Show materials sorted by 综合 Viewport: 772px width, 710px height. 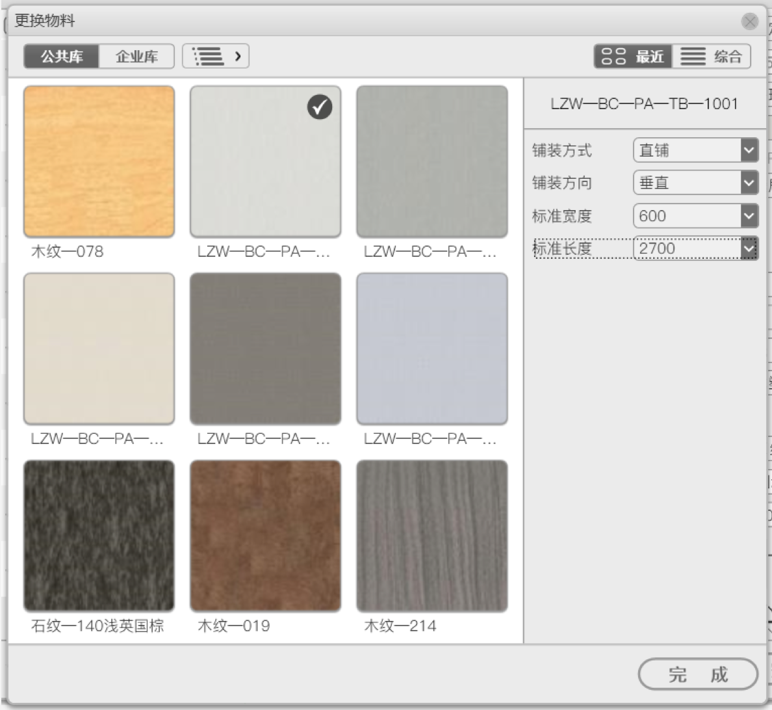712,56
